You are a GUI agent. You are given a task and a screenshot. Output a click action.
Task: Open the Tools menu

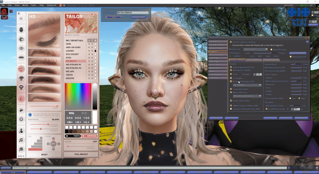(33, 5)
